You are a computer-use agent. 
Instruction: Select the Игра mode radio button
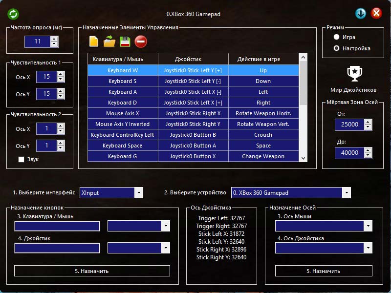click(x=336, y=37)
